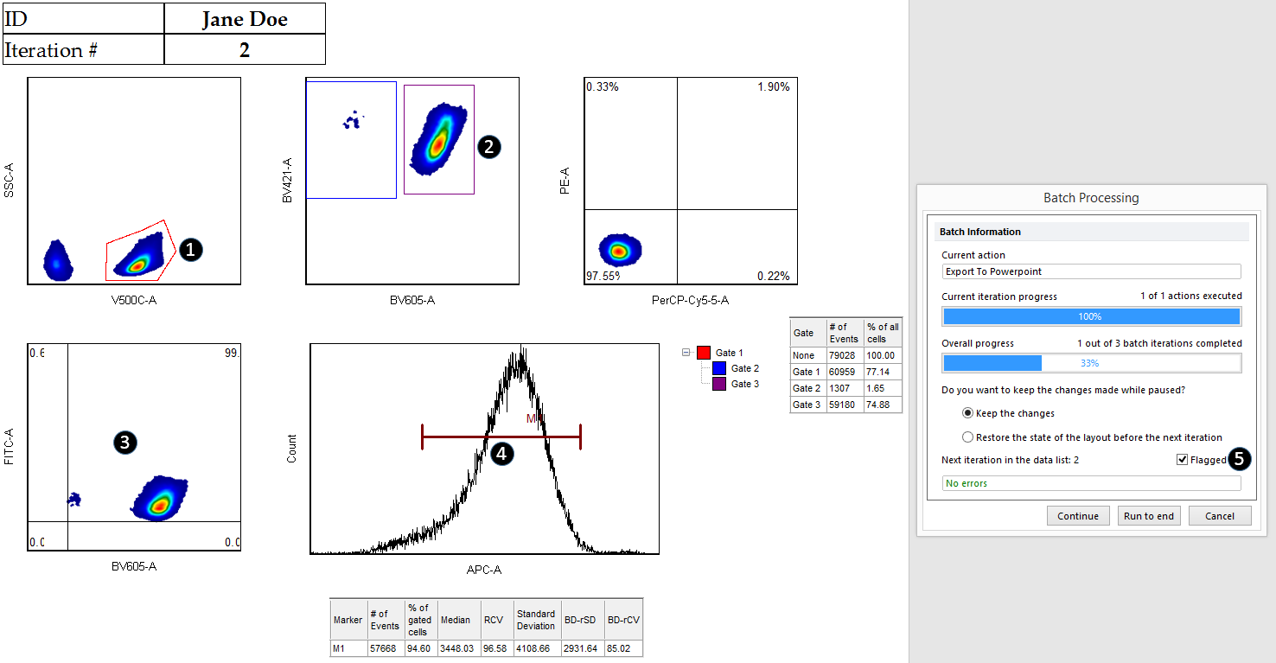Click the Current action text field
Screen dimensions: 1276x663
[1091, 271]
